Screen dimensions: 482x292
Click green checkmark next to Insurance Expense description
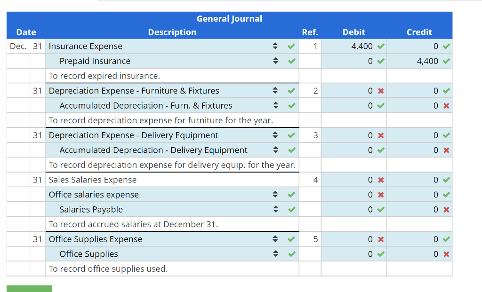[x=291, y=46]
